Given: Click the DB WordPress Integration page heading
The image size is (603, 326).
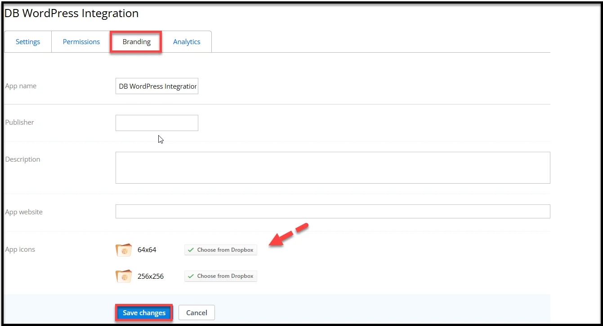Looking at the screenshot, I should pos(71,14).
